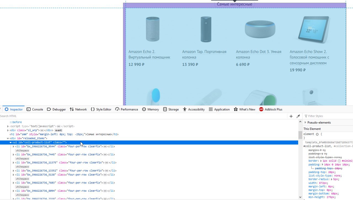This screenshot has width=353, height=200.
Task: Expand the active padding shorthand arrow
Action: click(323, 164)
